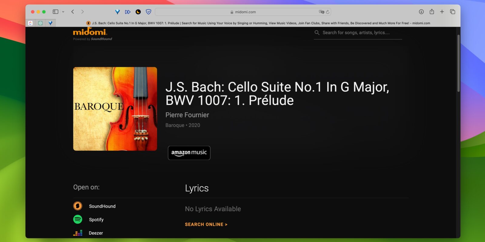Select the J.S. Bach midomi tab
485x242 pixels.
tap(258, 23)
